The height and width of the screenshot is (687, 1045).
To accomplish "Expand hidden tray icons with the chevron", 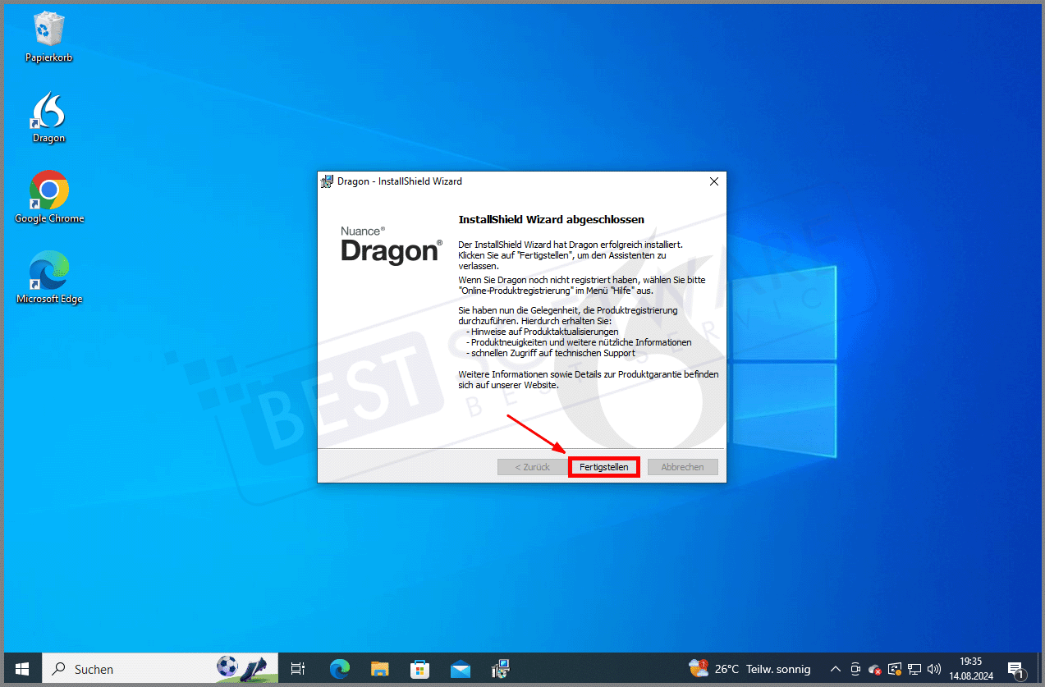I will (x=835, y=669).
